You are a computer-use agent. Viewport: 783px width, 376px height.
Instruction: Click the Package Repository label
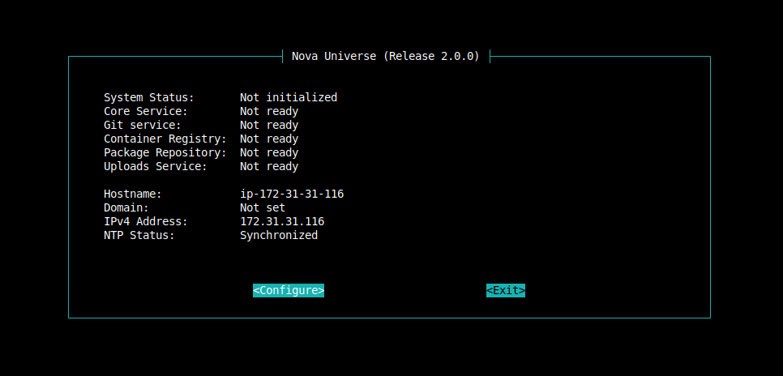pyautogui.click(x=165, y=153)
